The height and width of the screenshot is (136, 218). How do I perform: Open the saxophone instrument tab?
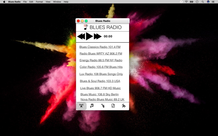(103, 106)
